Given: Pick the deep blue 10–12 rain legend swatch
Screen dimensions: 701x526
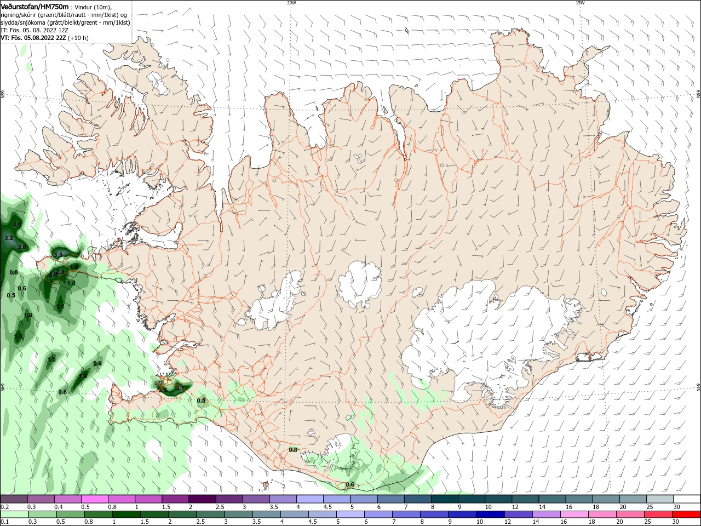Looking at the screenshot, I should [x=490, y=514].
